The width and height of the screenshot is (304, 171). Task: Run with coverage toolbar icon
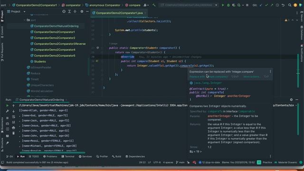click(x=233, y=5)
